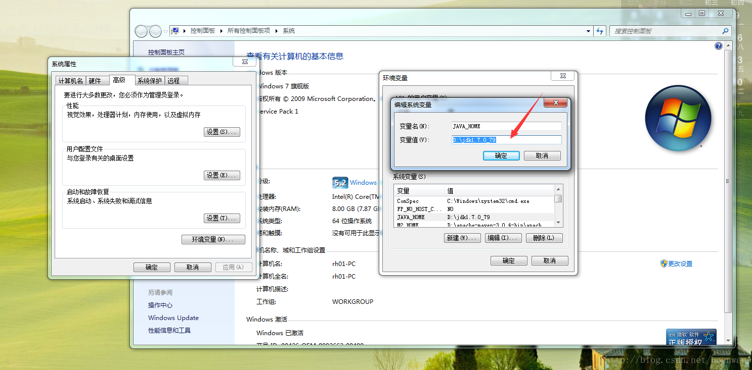Click the Microsoft 正版授权 badge
This screenshot has height=370, width=752.
click(x=691, y=336)
